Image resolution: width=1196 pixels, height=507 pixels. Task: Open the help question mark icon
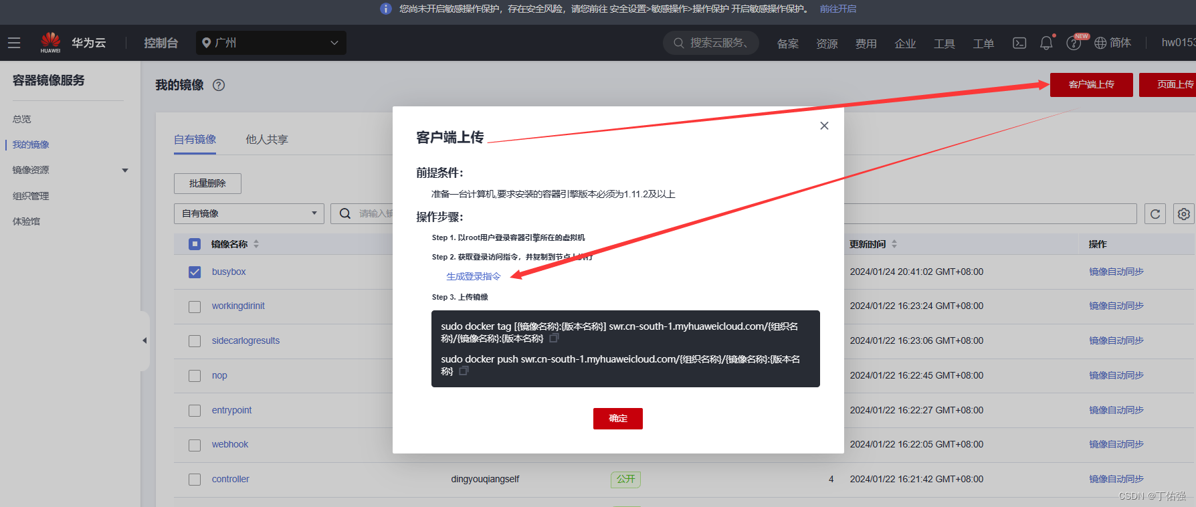point(1074,43)
